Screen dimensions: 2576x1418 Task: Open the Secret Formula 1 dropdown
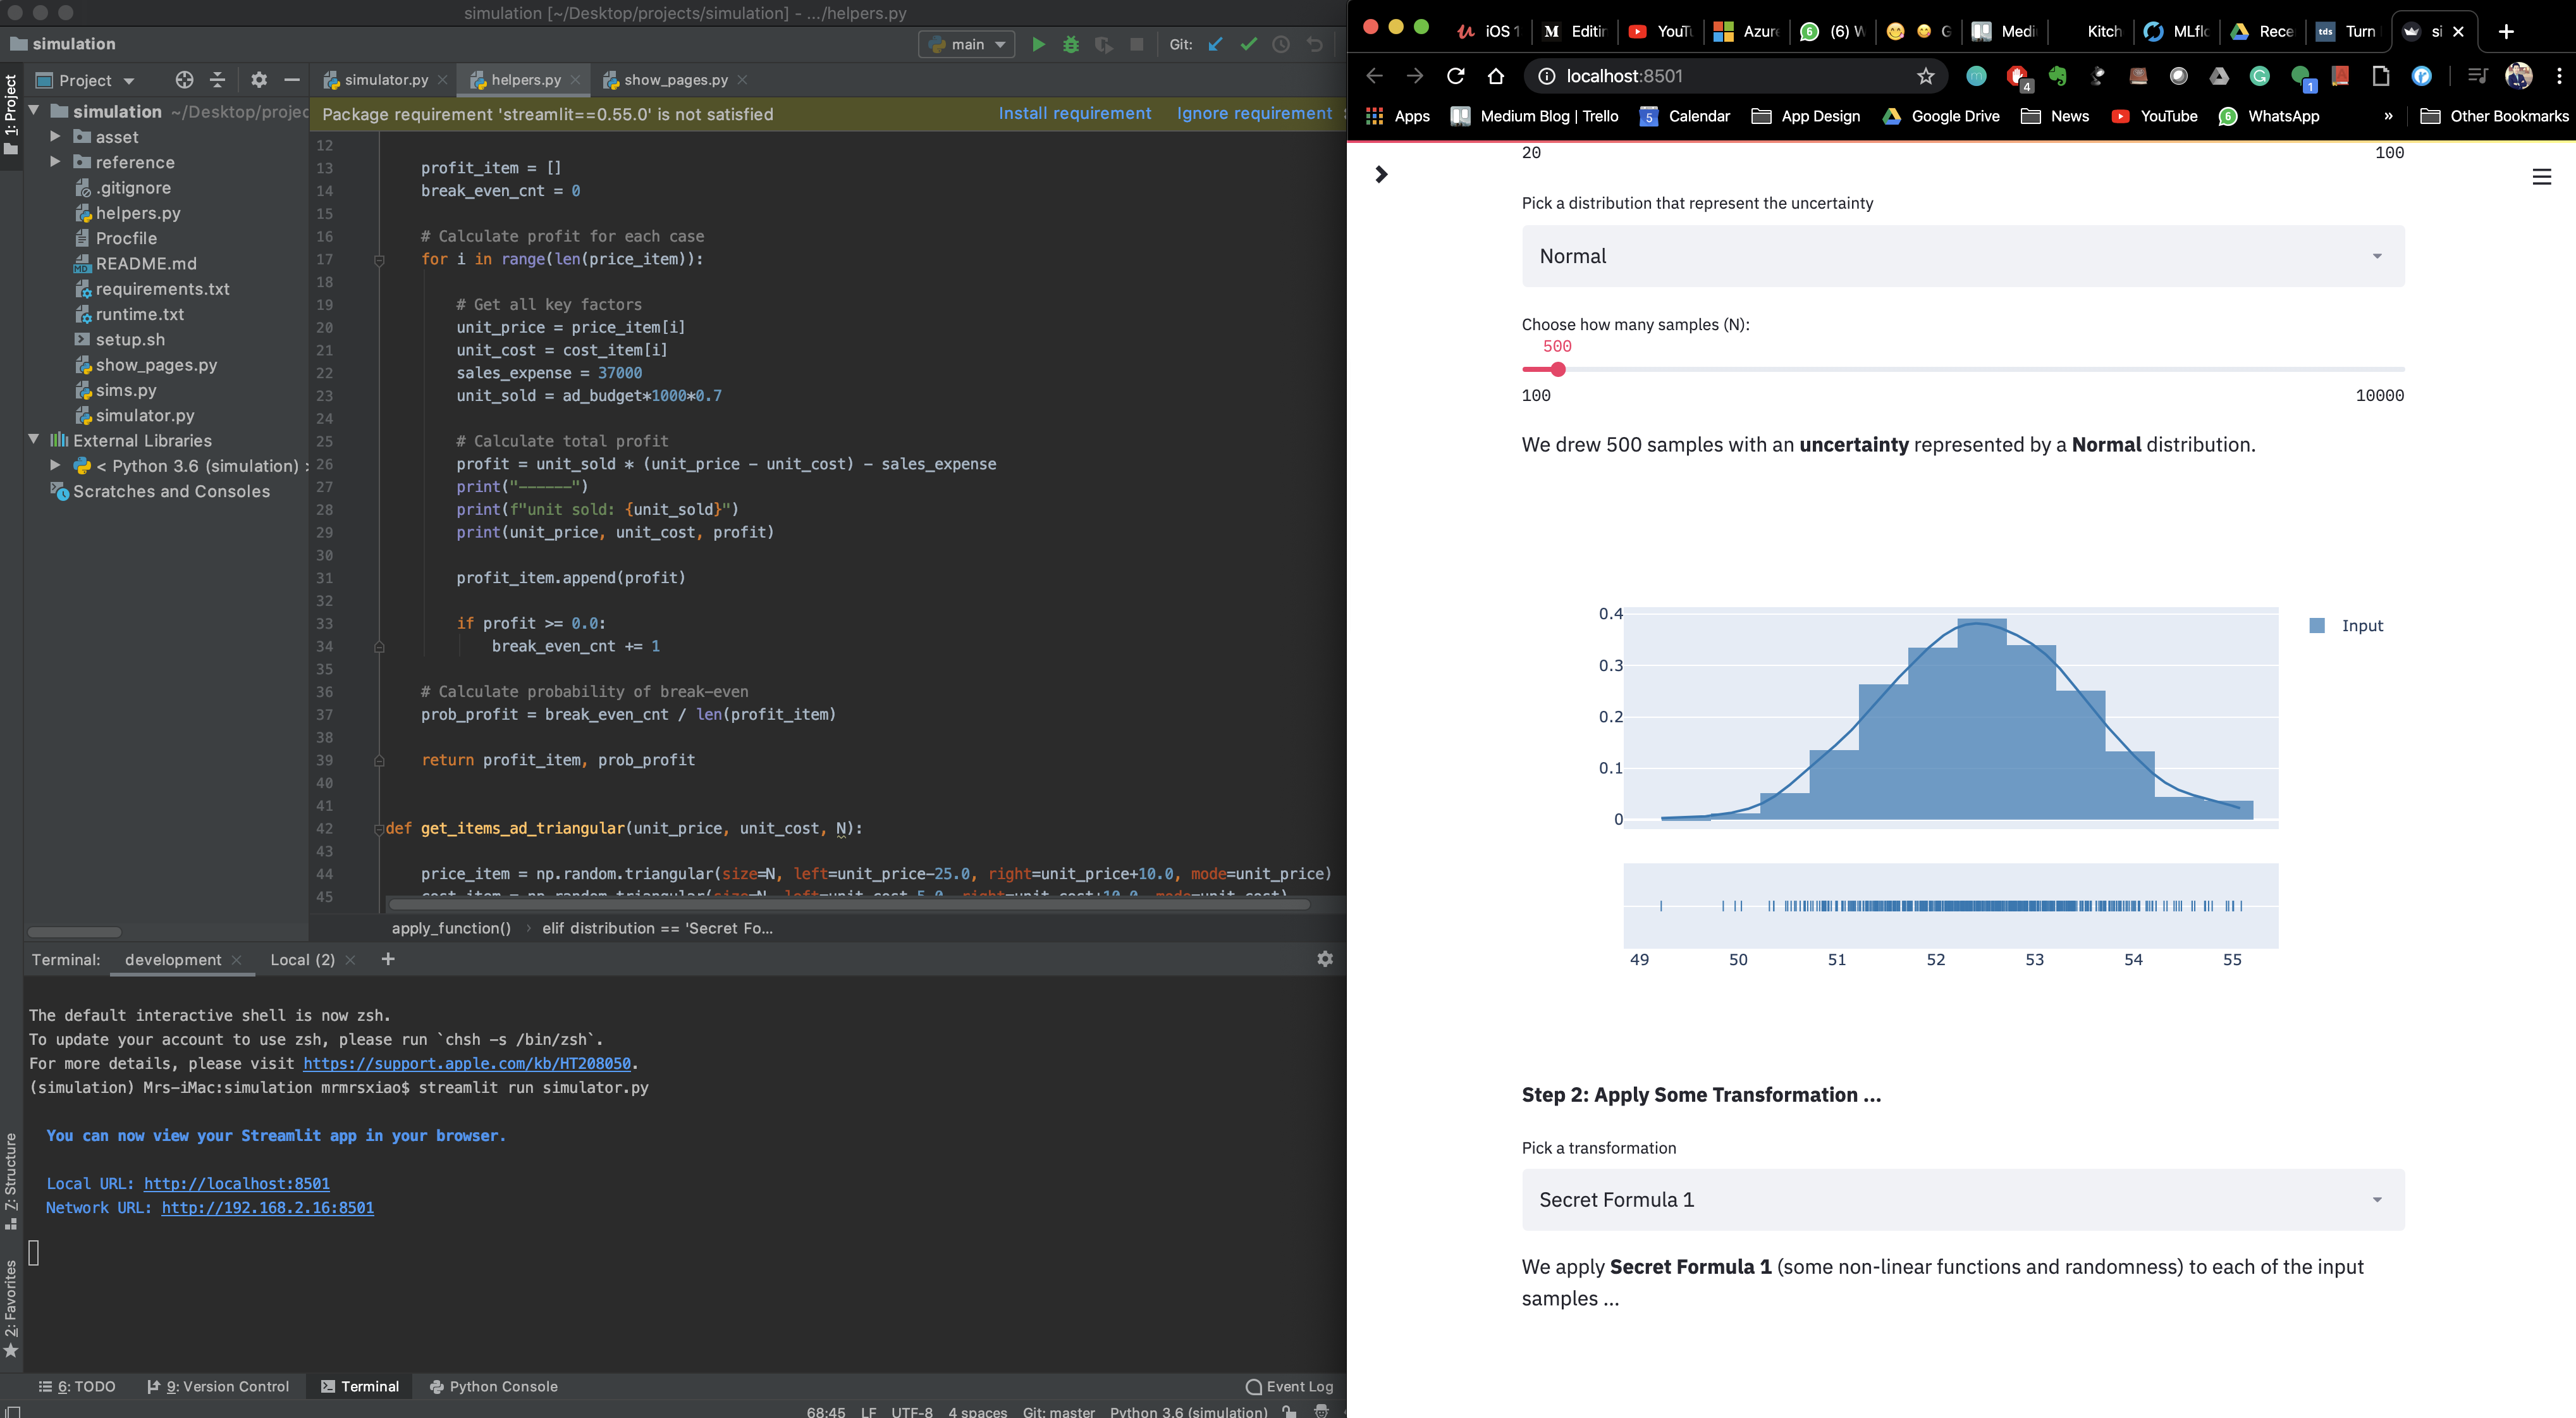(1962, 1200)
